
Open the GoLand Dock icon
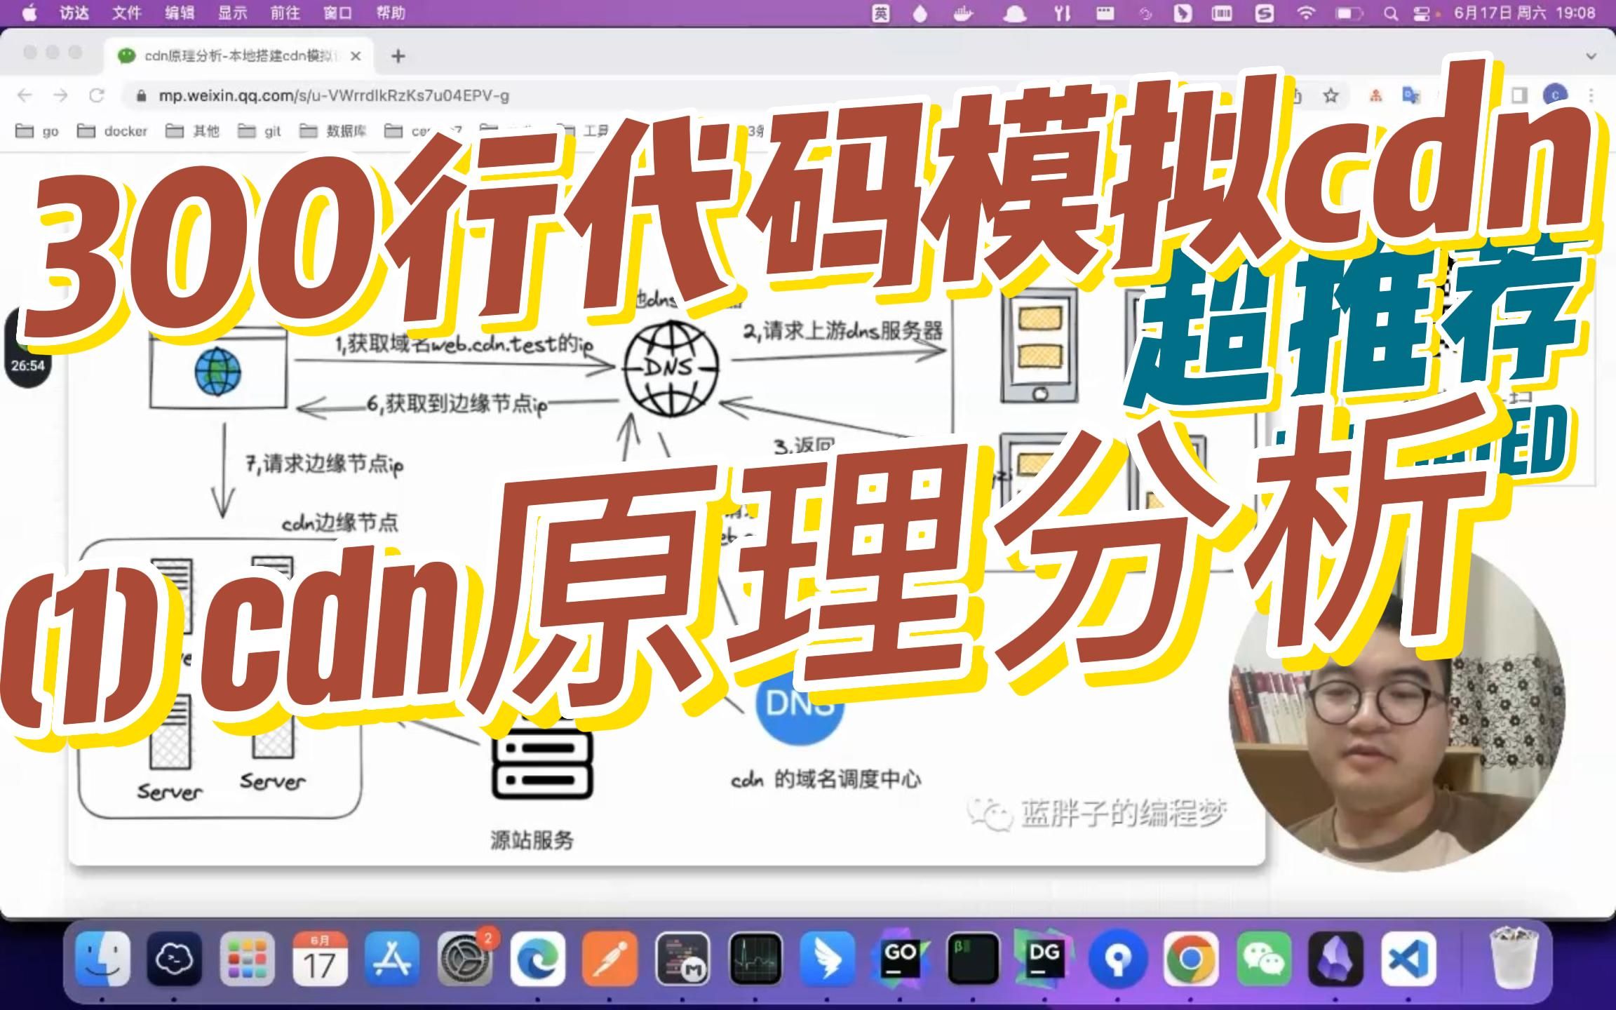point(901,959)
